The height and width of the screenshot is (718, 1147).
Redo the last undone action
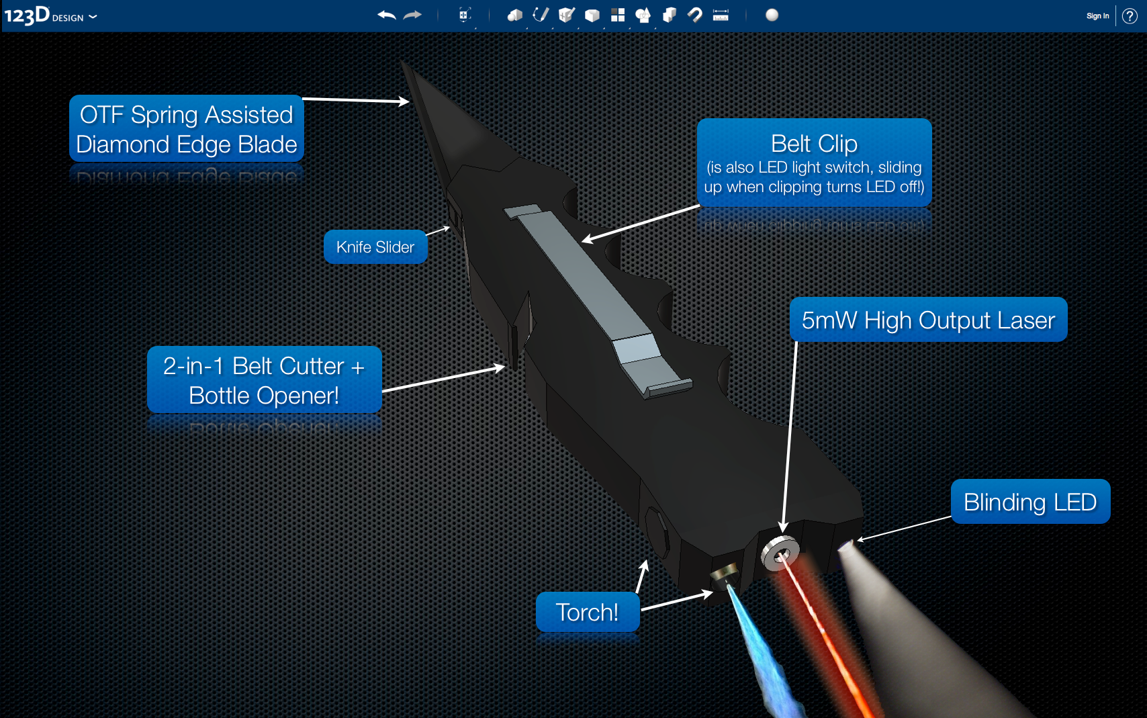(412, 15)
